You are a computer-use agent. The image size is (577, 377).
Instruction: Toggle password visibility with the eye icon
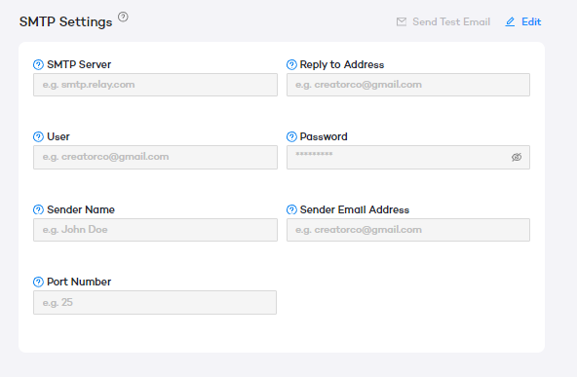(517, 157)
